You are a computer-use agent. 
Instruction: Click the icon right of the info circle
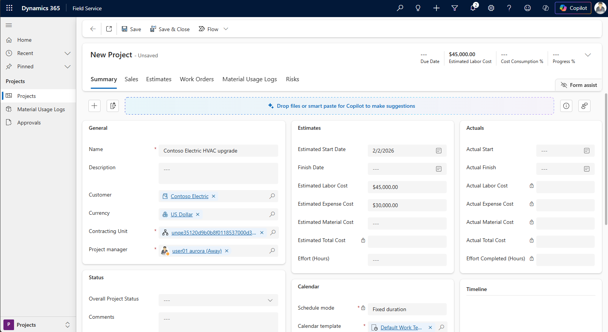(x=584, y=106)
